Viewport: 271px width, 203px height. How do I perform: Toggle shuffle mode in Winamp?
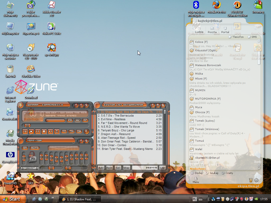click(x=64, y=132)
